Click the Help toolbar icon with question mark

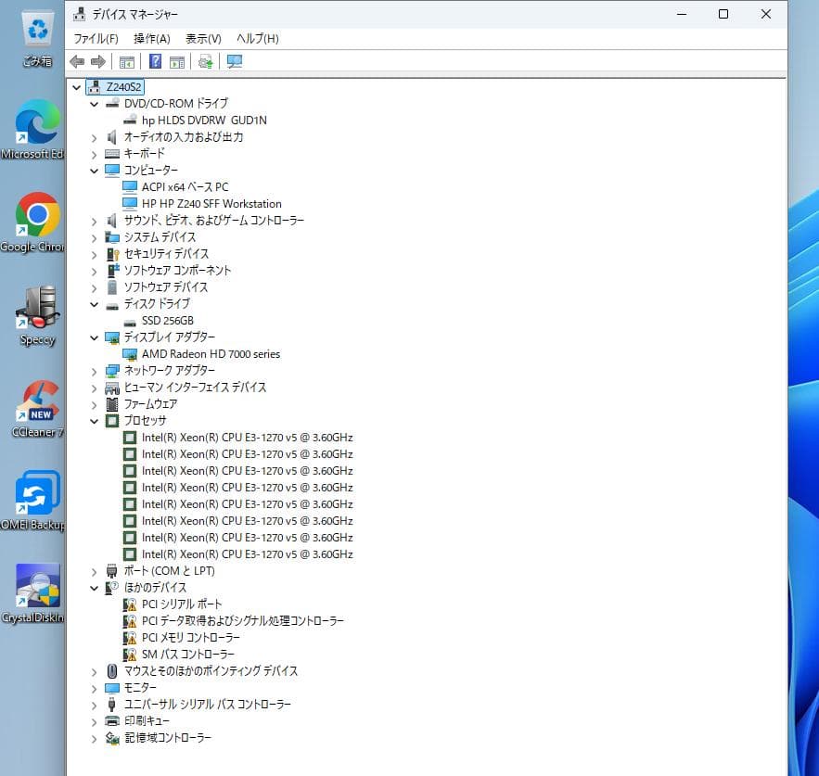coord(156,62)
